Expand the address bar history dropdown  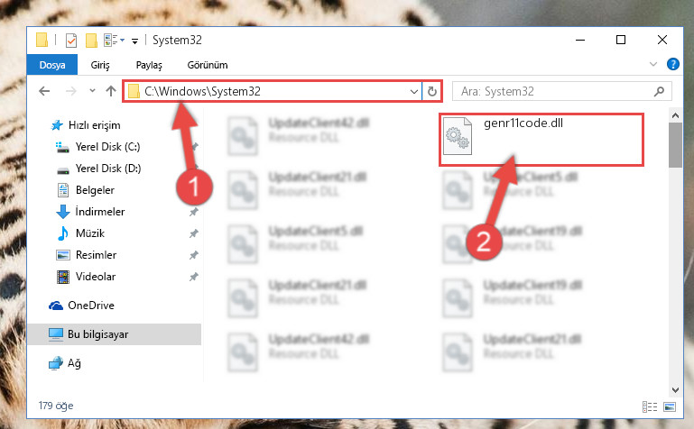[414, 91]
